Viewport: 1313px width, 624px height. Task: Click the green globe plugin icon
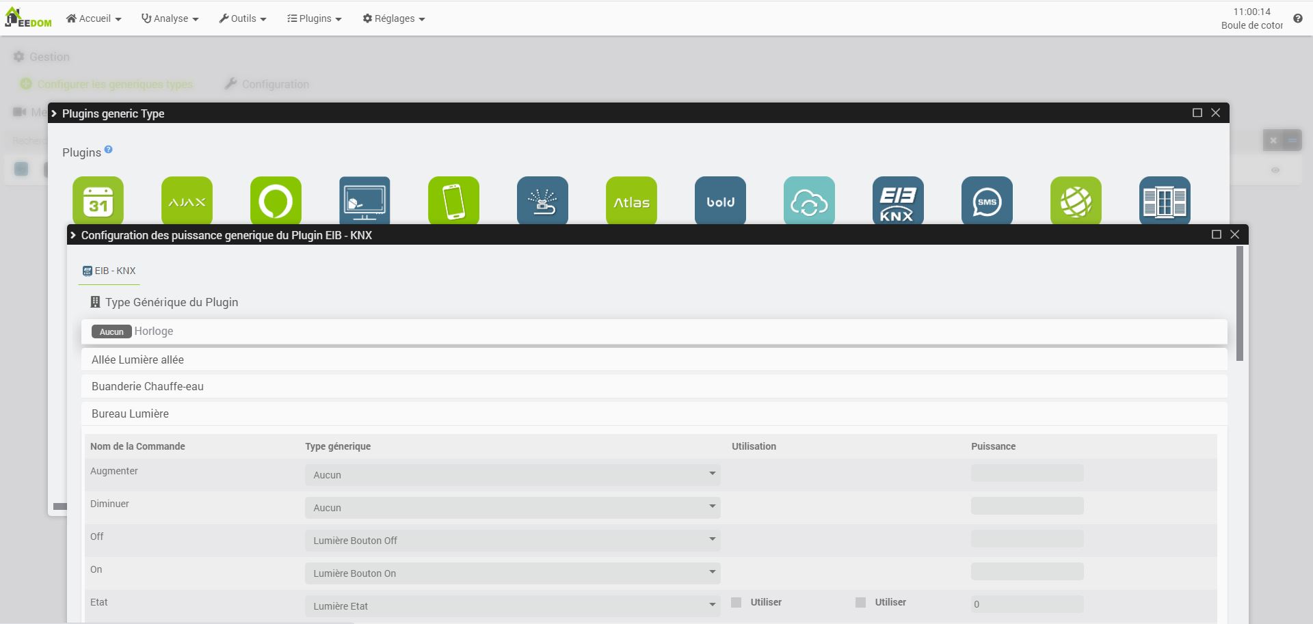pos(1076,201)
